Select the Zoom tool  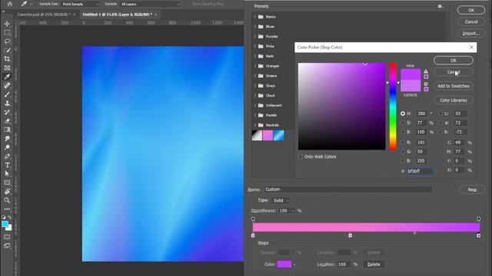(7, 200)
